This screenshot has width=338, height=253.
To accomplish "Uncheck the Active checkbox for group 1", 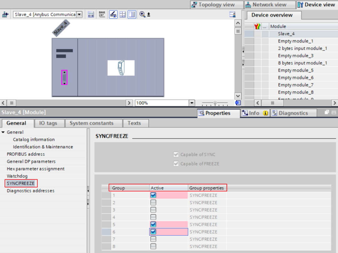I will [x=153, y=195].
